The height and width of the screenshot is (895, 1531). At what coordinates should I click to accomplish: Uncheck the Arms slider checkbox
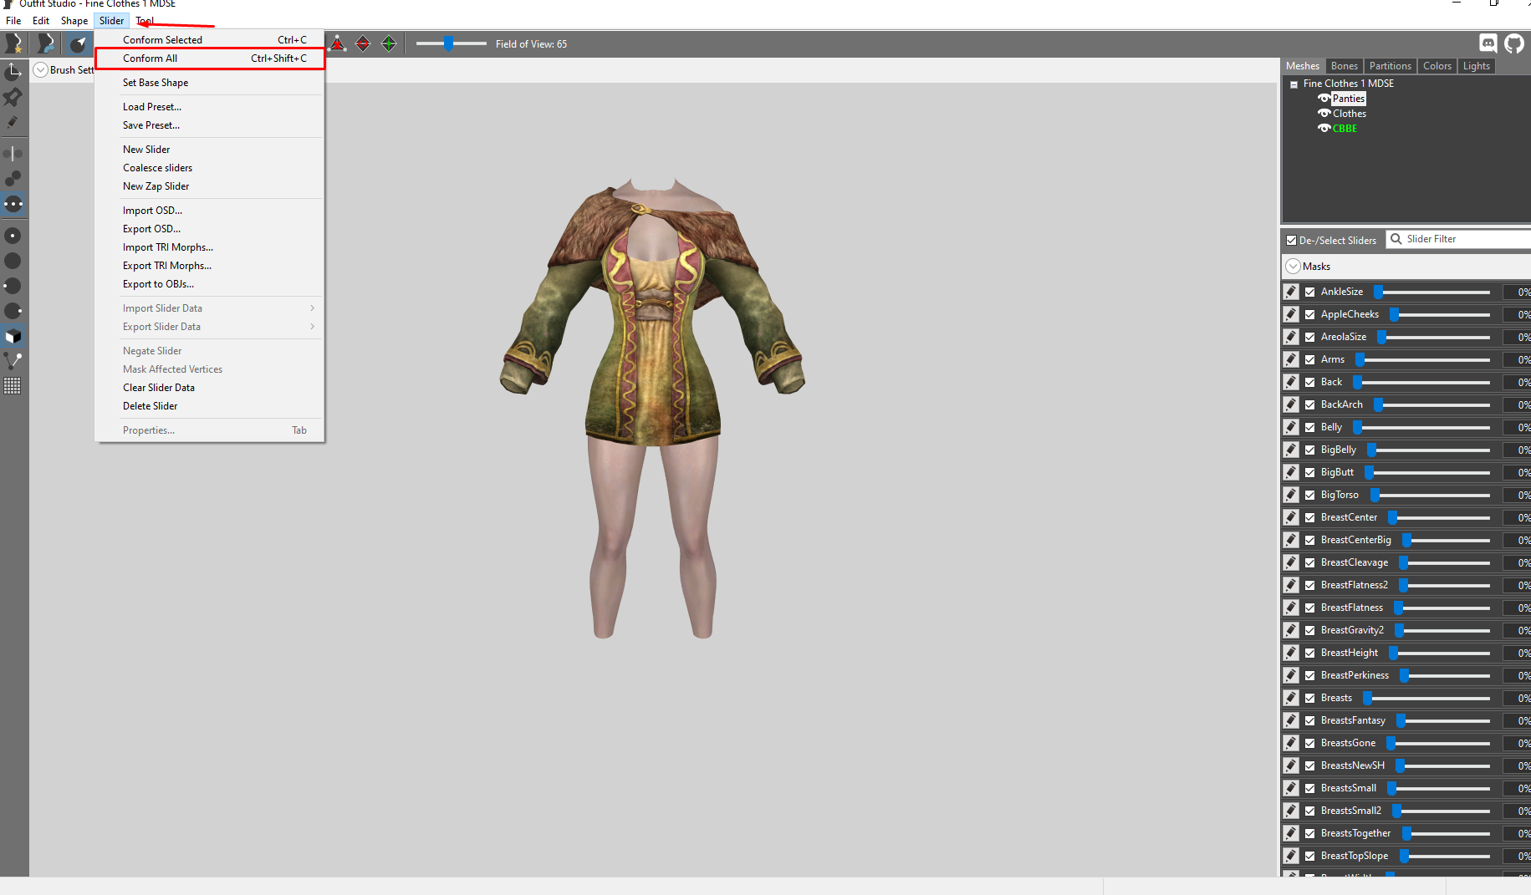click(1310, 360)
